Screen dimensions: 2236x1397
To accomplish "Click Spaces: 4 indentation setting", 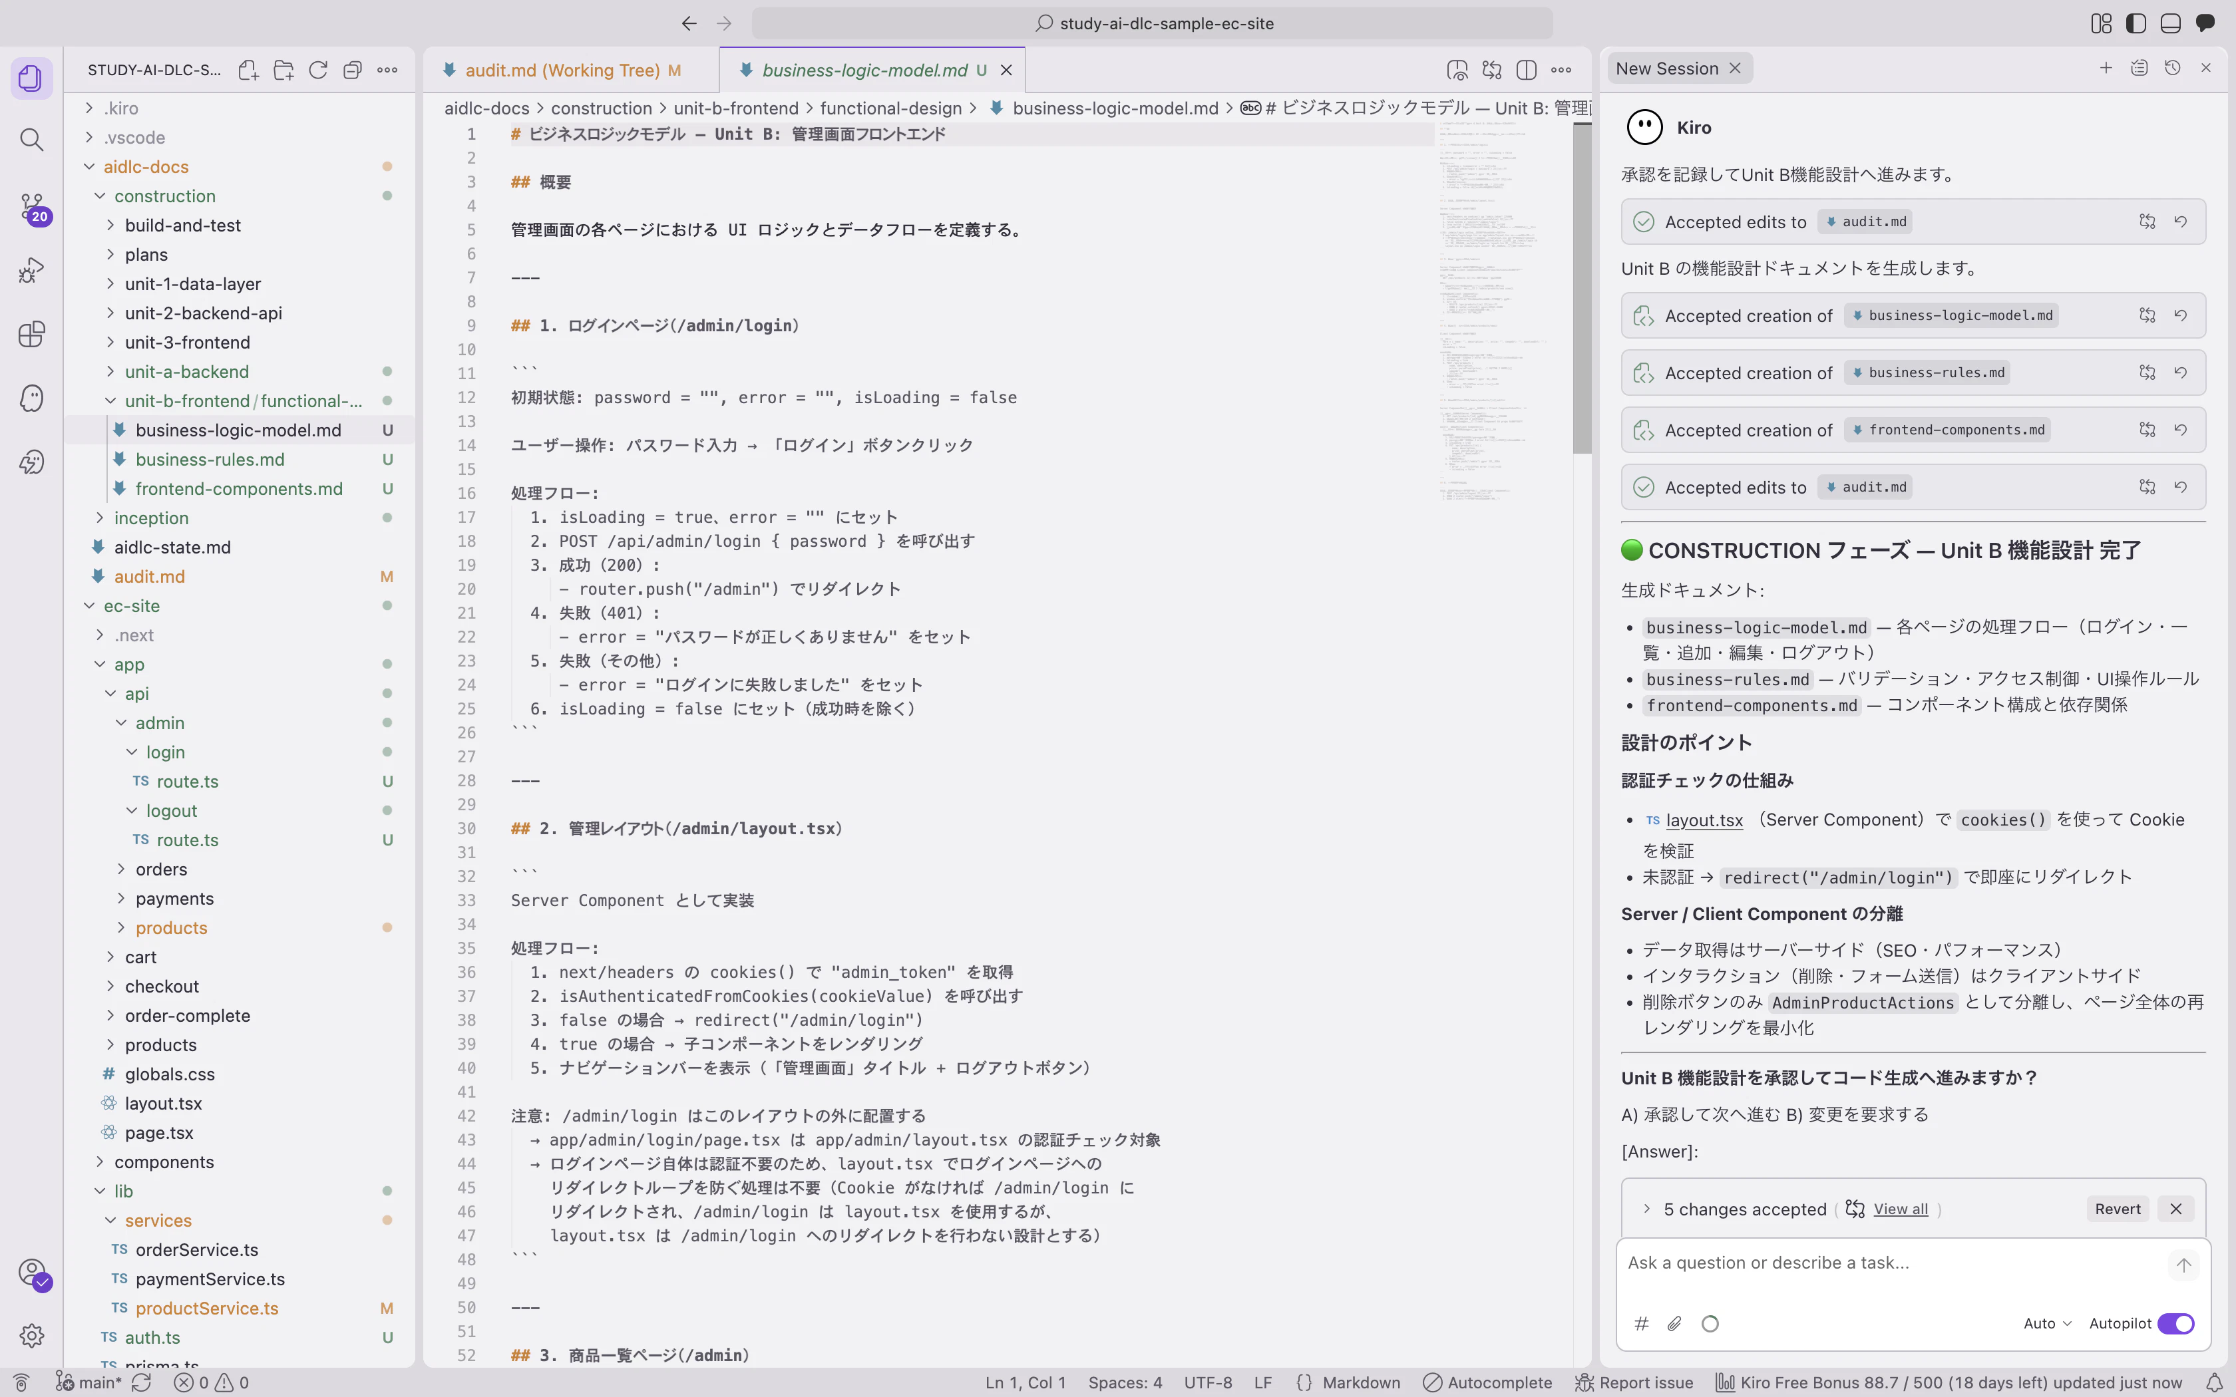I will (x=1125, y=1382).
